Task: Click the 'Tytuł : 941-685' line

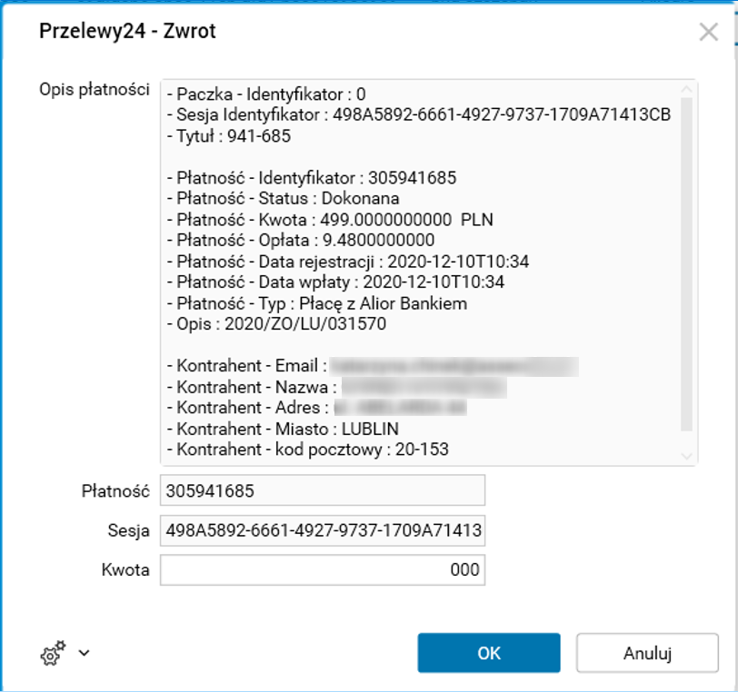Action: [x=228, y=135]
